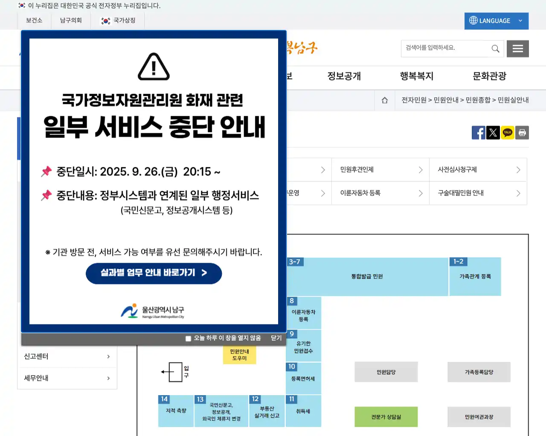Click counter 14 '지적 측량'
This screenshot has width=546, height=436.
[176, 411]
